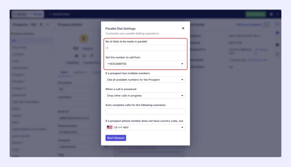291x167 pixels.
Task: Click the arrow beside US-(+1 484)
Action: (182, 127)
